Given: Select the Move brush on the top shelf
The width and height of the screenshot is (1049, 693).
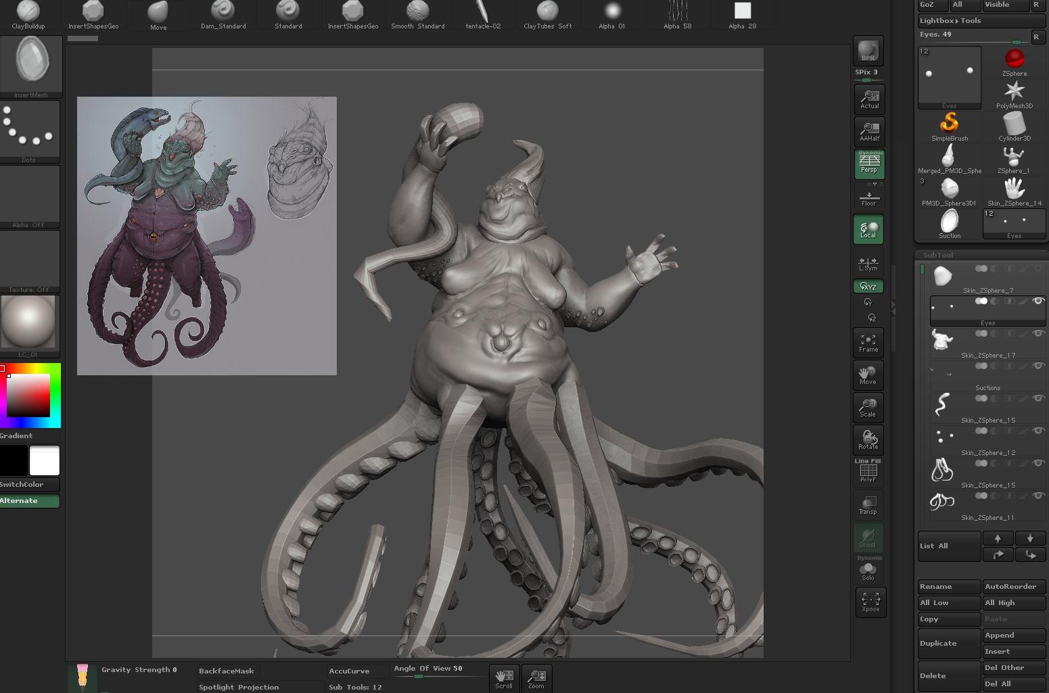Looking at the screenshot, I should (x=158, y=15).
